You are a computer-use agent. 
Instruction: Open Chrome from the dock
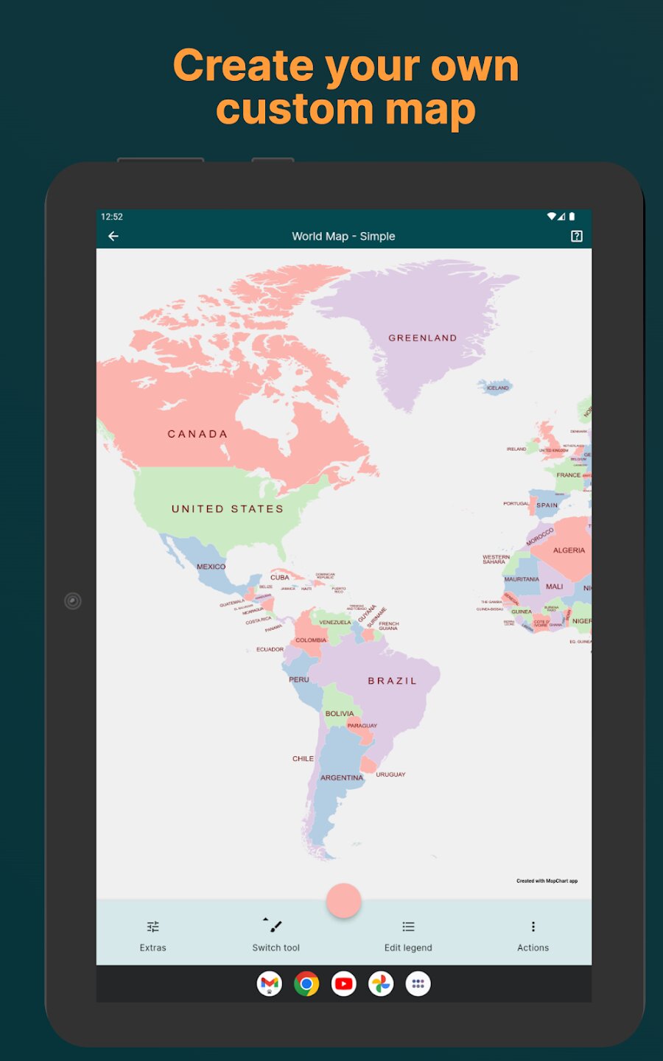click(306, 984)
